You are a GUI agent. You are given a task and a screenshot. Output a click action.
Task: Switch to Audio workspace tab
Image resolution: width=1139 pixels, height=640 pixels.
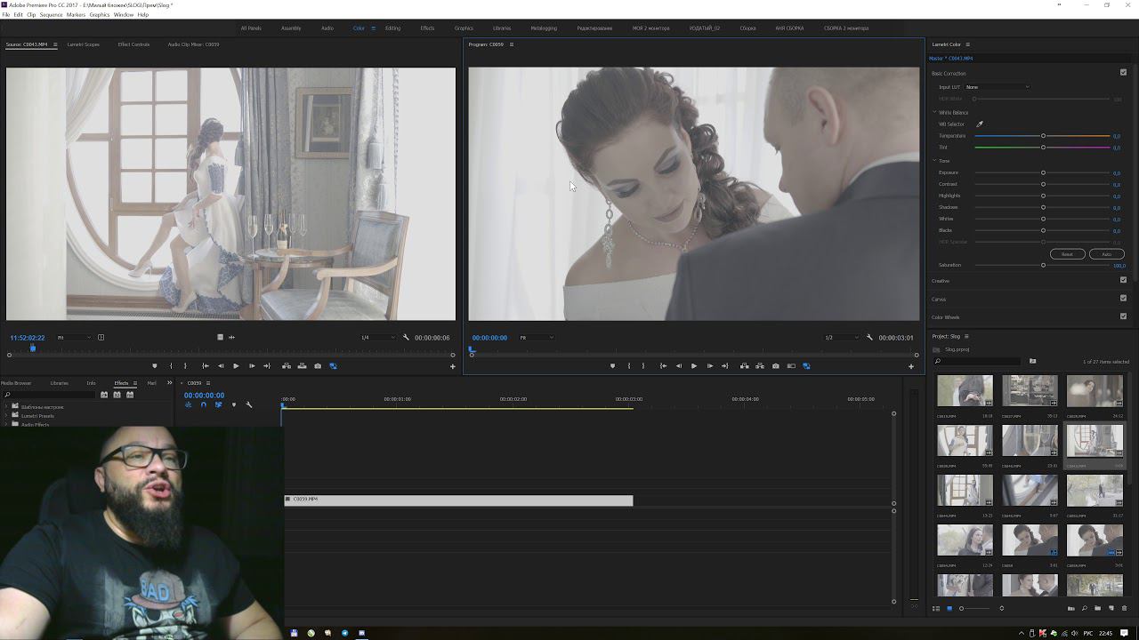pos(327,28)
